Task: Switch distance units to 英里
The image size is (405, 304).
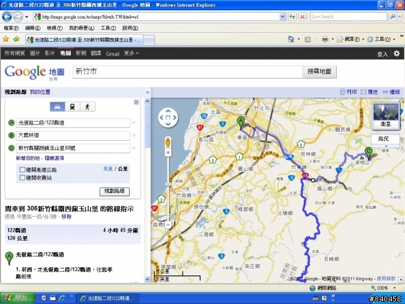Action: [x=108, y=169]
